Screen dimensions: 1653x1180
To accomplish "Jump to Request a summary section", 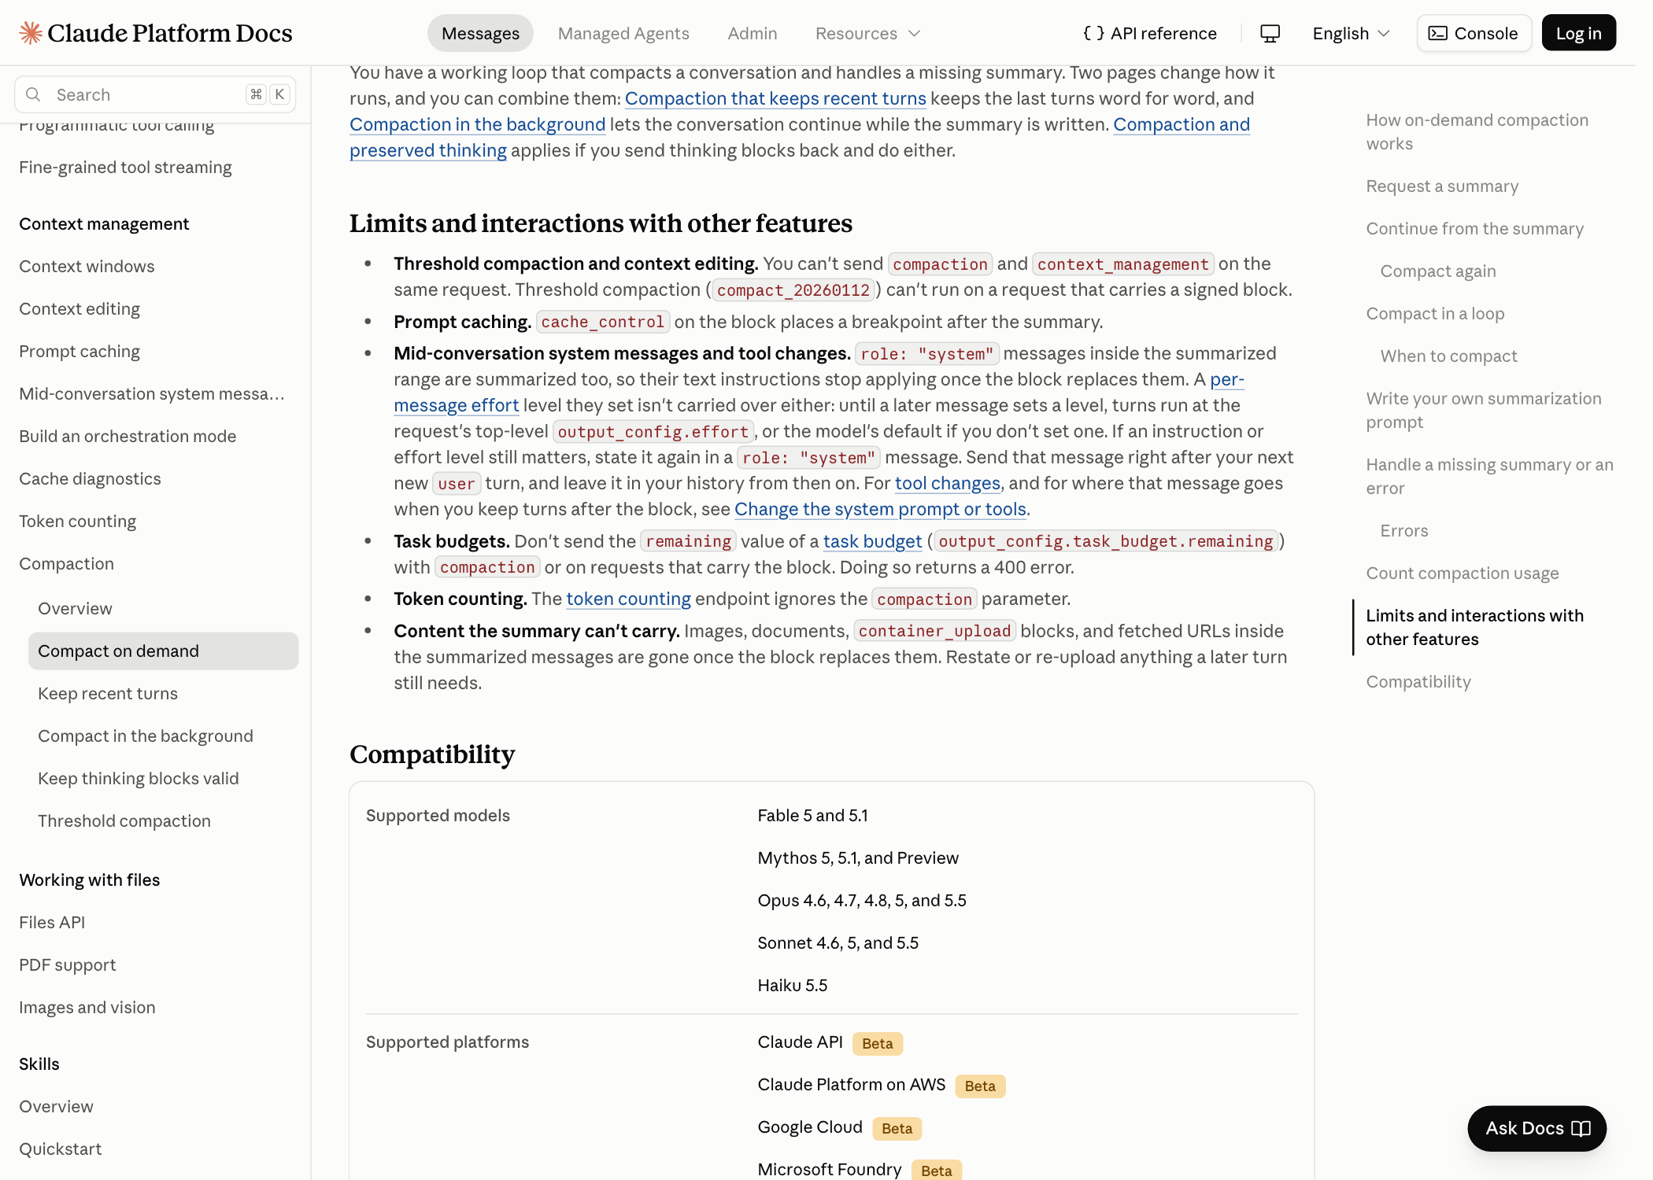I will point(1442,186).
